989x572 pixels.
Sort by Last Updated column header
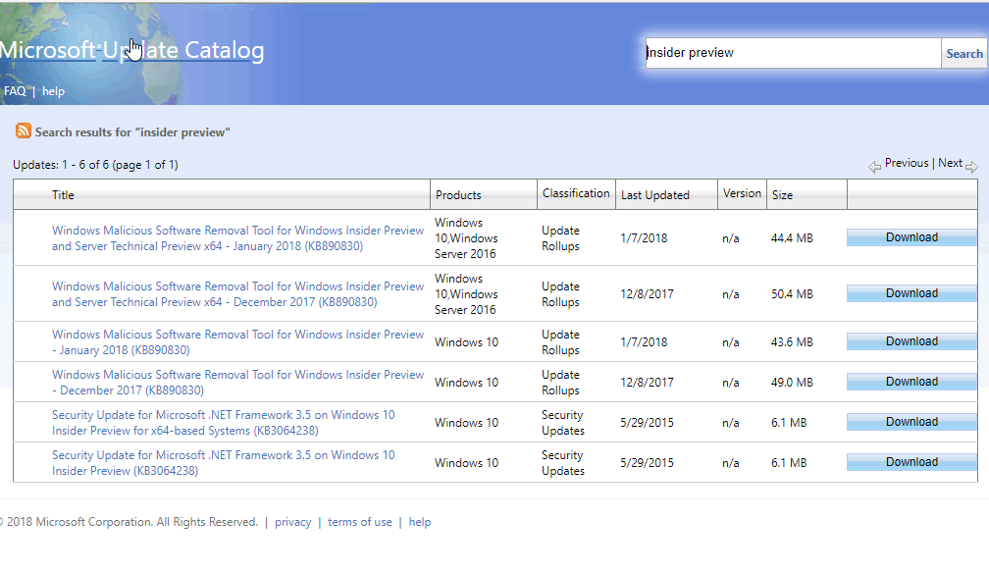coord(654,195)
